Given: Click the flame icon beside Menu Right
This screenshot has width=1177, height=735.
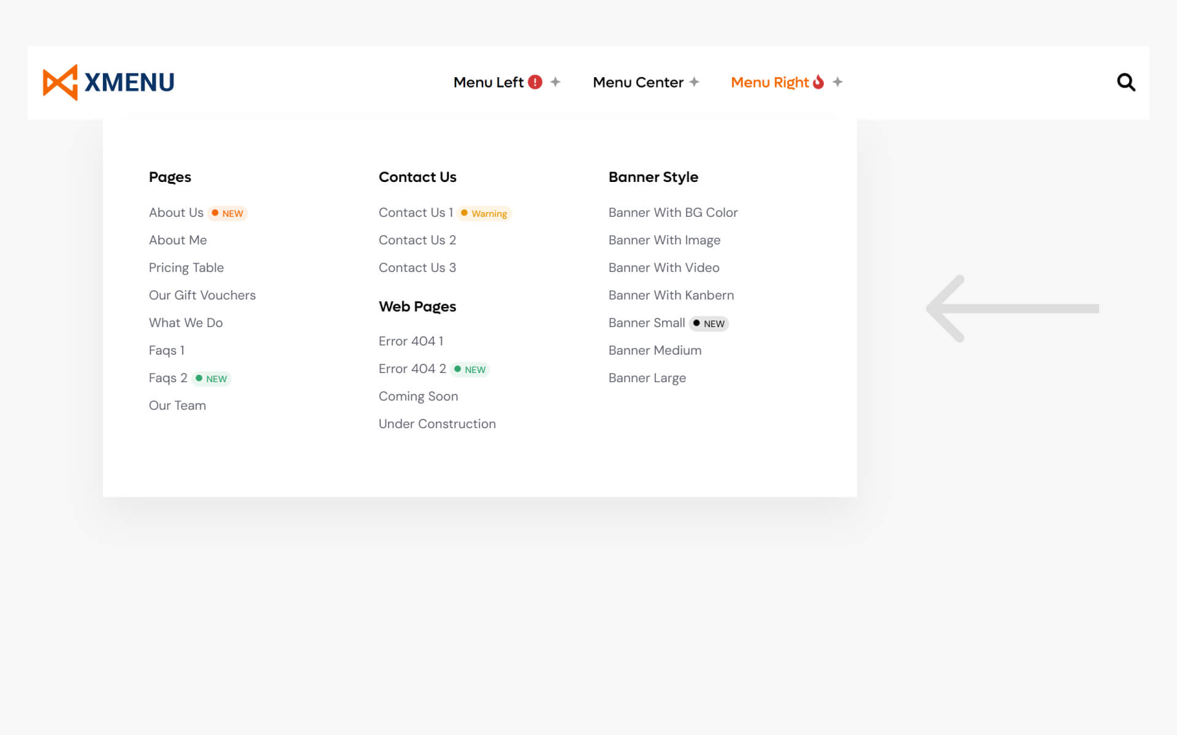Looking at the screenshot, I should coord(818,82).
